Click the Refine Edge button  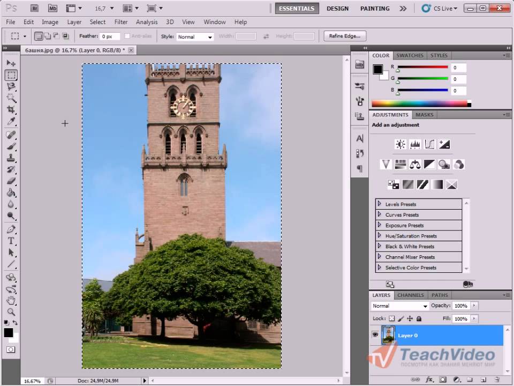[345, 36]
